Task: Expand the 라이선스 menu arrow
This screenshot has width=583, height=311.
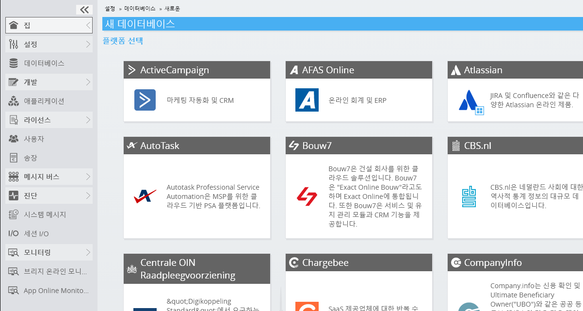Action: [88, 120]
